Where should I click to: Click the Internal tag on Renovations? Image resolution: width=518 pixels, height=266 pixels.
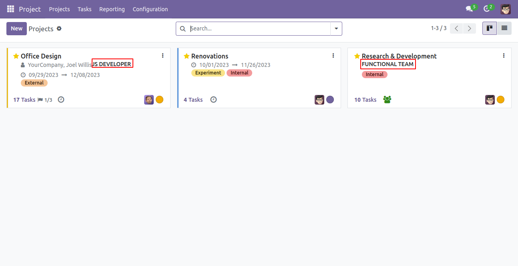[x=239, y=73]
